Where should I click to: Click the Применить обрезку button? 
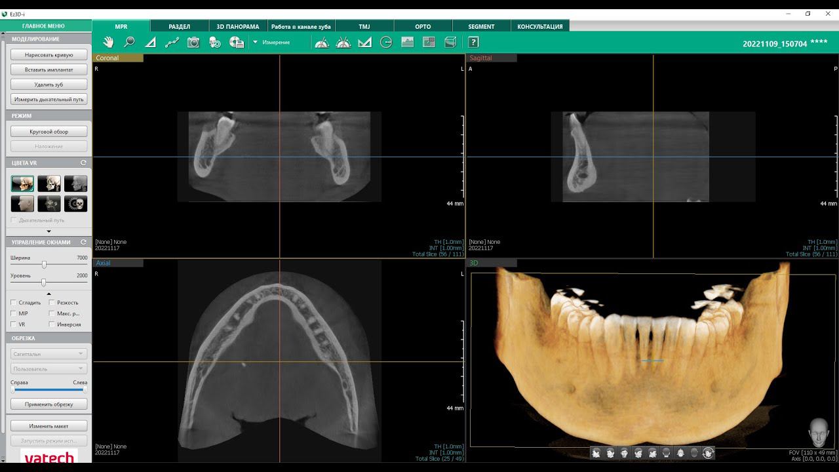tap(49, 404)
